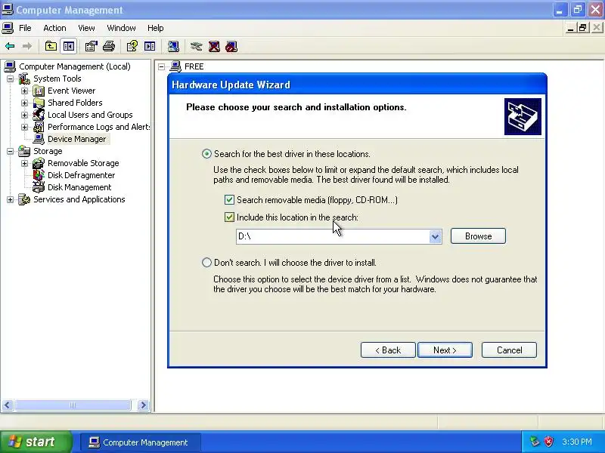The width and height of the screenshot is (605, 453).
Task: Expand the Local Users and Groups node
Action: tap(25, 115)
